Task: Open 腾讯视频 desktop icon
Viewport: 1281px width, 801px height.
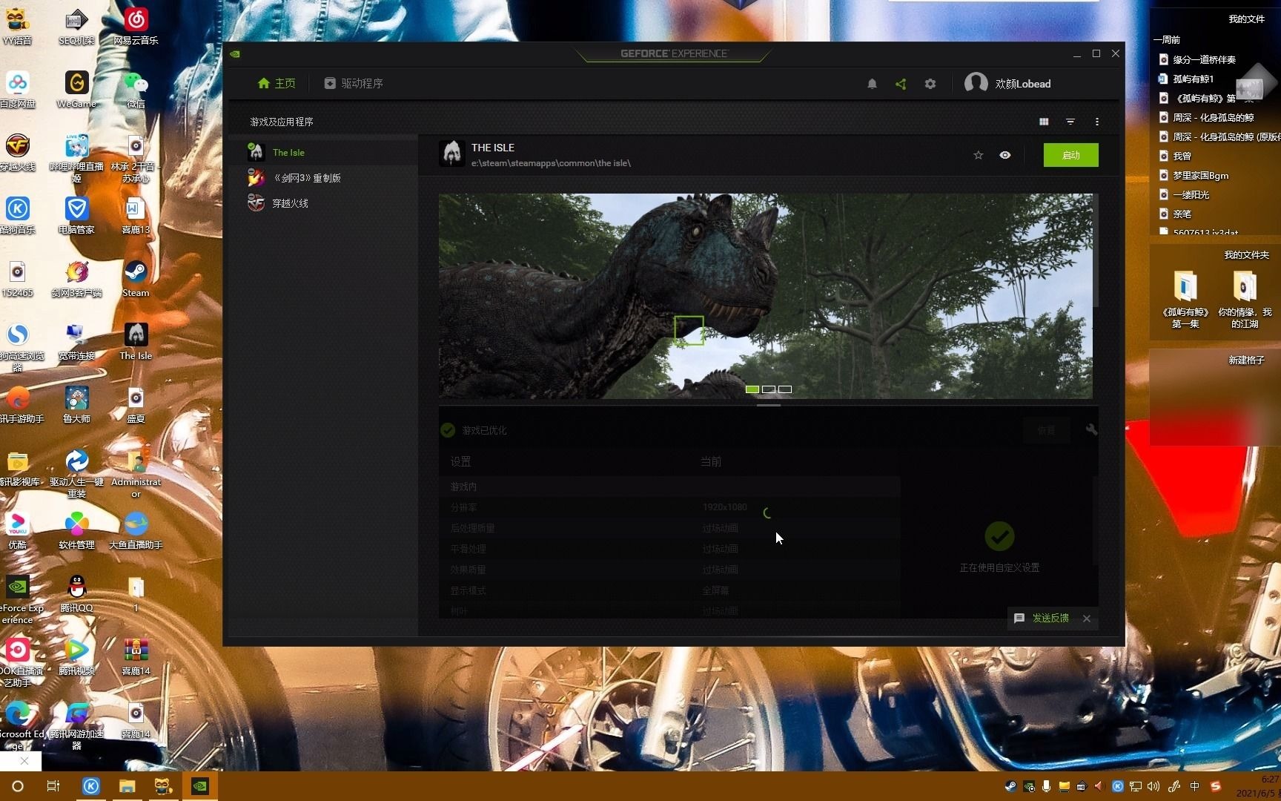Action: 76,656
